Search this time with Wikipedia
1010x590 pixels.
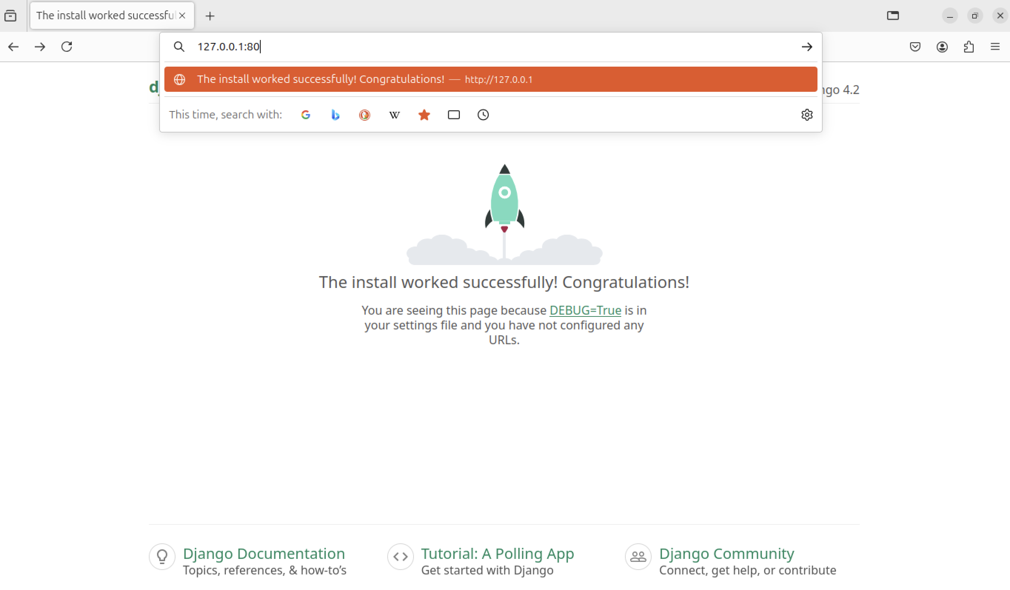(x=394, y=115)
